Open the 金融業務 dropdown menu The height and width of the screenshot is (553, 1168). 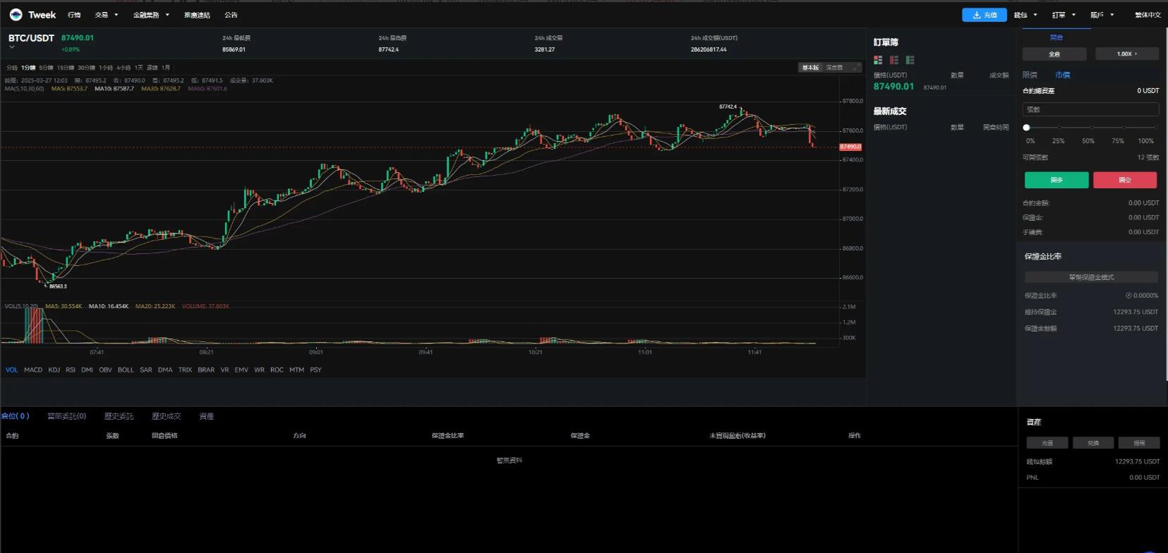click(151, 15)
